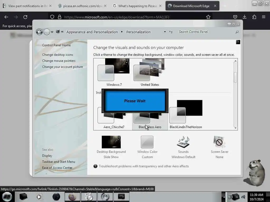Open Ease of Access Center link
This screenshot has width=270, height=202.
pyautogui.click(x=57, y=168)
